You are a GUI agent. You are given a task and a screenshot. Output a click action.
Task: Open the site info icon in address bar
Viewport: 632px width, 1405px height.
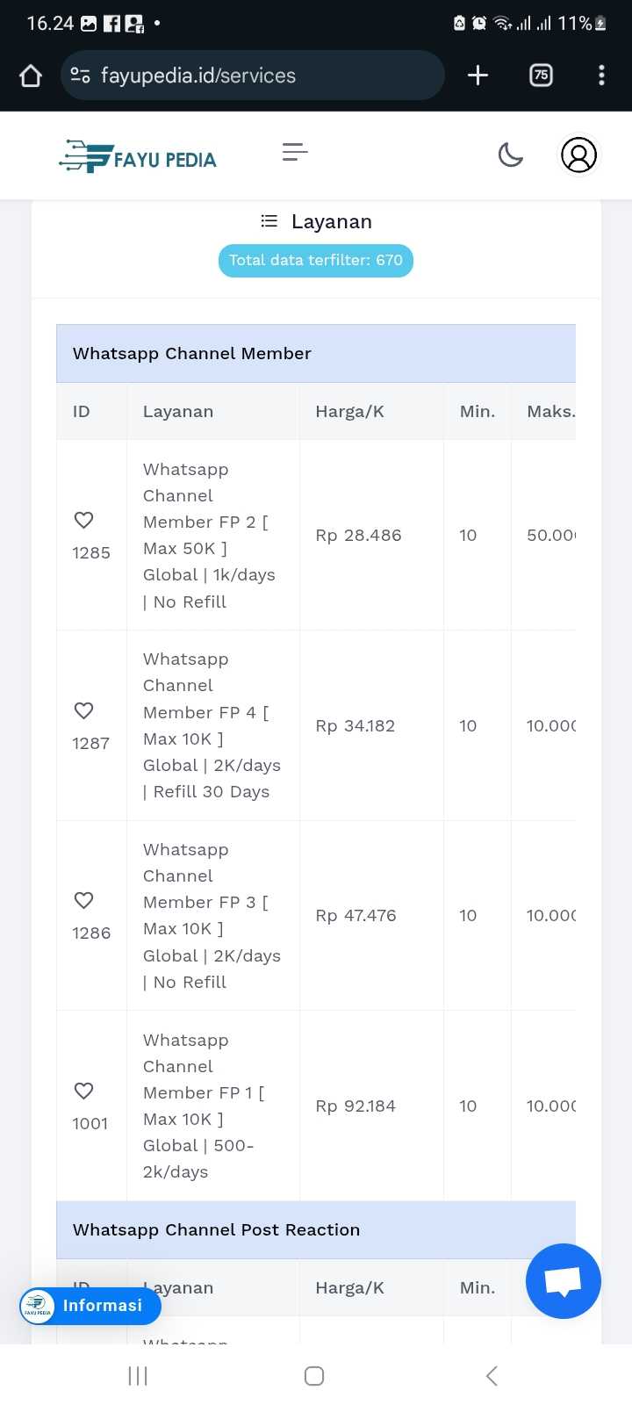click(80, 76)
